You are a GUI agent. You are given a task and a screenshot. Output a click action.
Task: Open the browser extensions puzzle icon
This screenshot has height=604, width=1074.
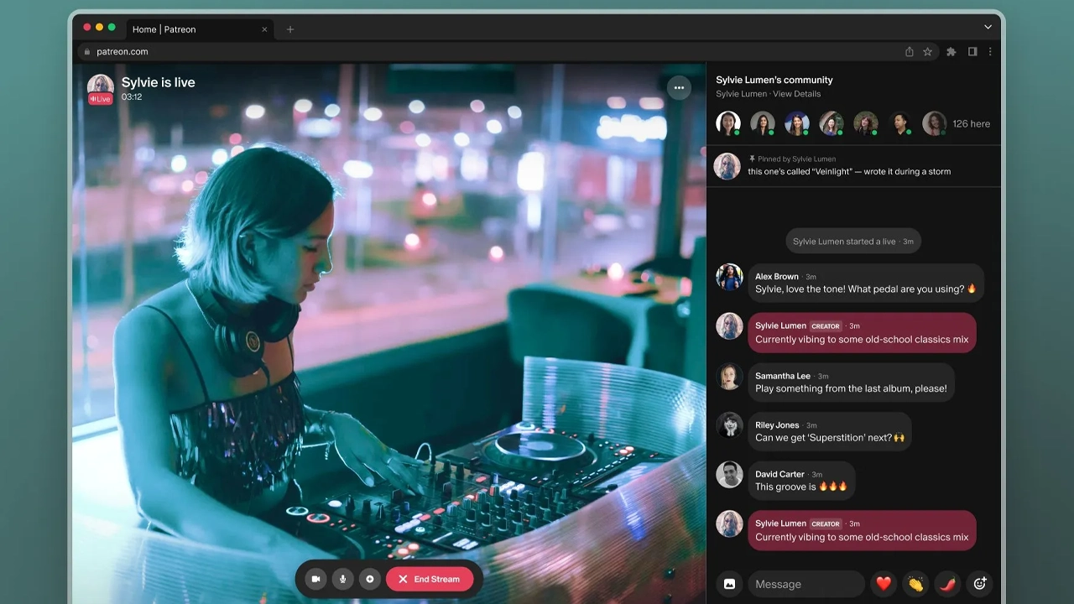point(951,51)
